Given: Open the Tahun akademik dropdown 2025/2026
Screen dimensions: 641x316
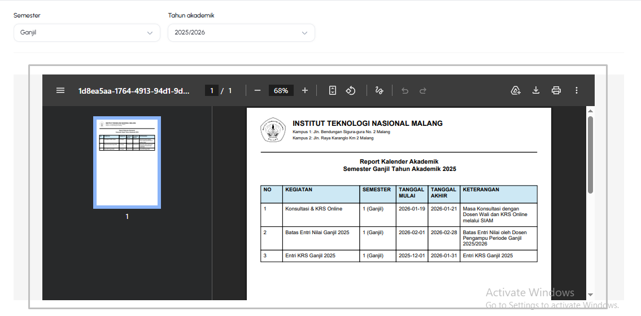Looking at the screenshot, I should (241, 33).
